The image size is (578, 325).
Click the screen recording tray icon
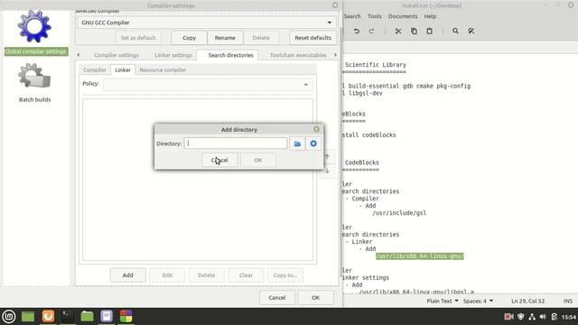(508, 317)
